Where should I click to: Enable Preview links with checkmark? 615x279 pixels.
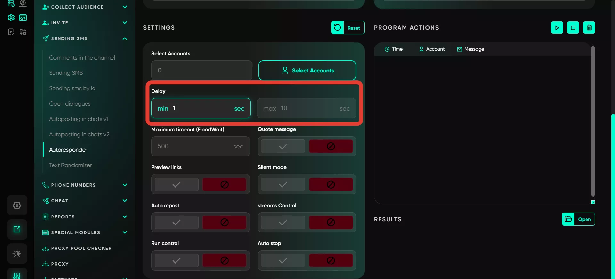176,184
